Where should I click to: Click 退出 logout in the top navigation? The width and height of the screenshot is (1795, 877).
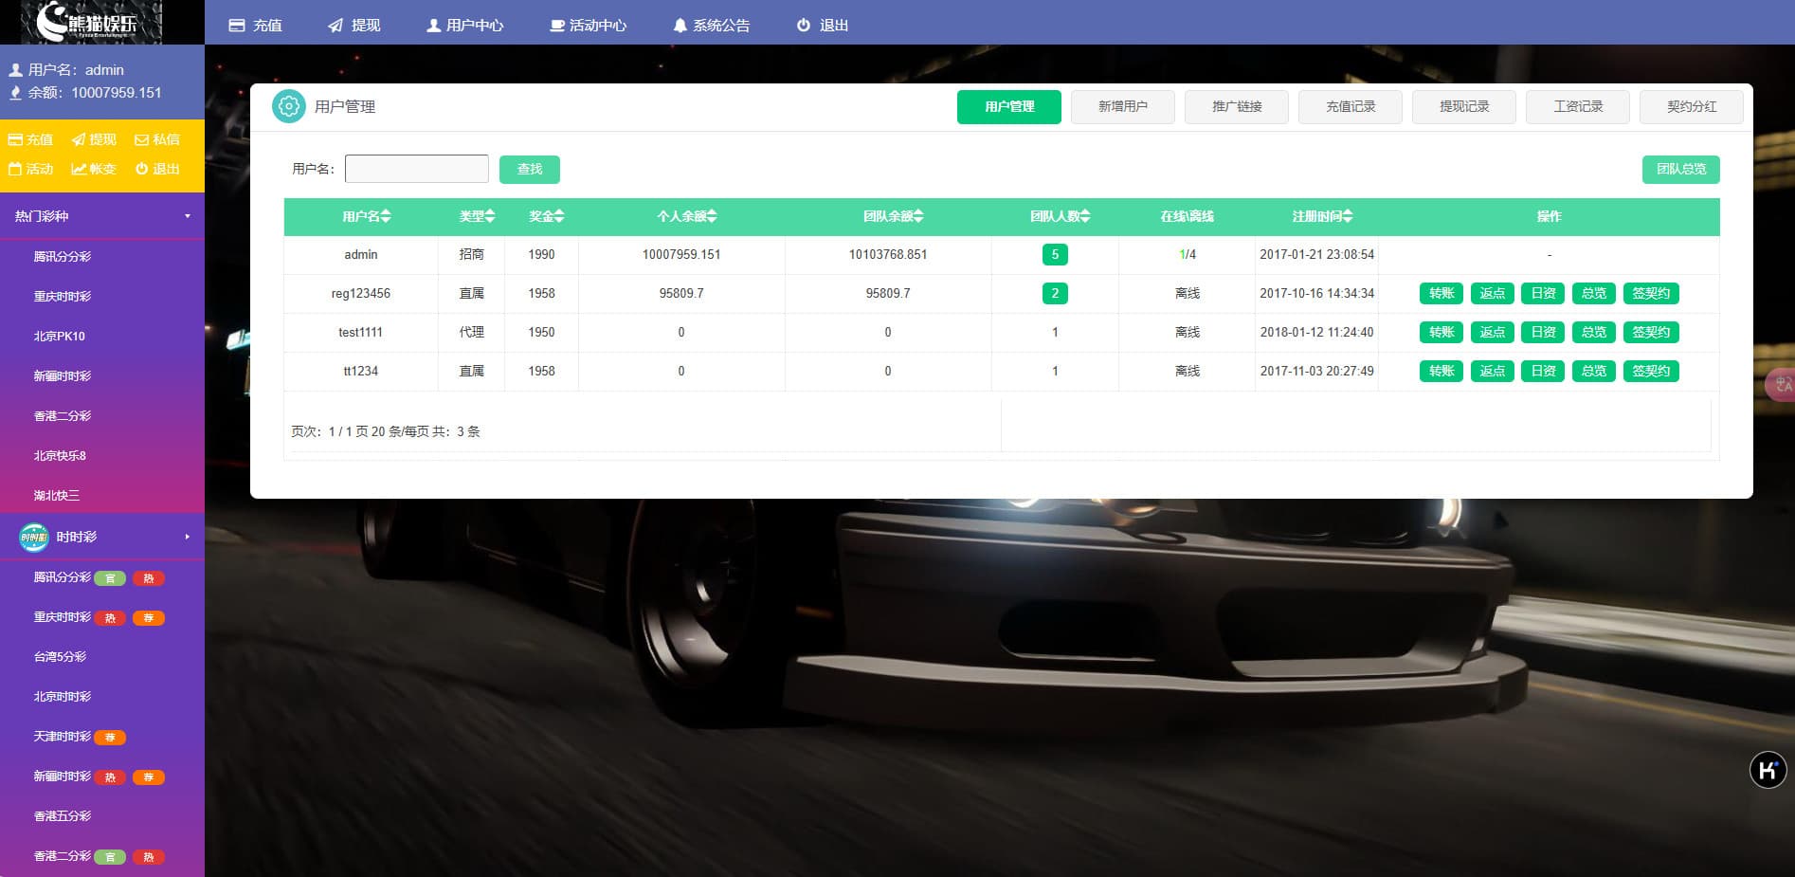point(822,26)
